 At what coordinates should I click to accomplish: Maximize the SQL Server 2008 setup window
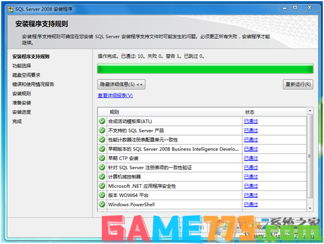(295, 8)
